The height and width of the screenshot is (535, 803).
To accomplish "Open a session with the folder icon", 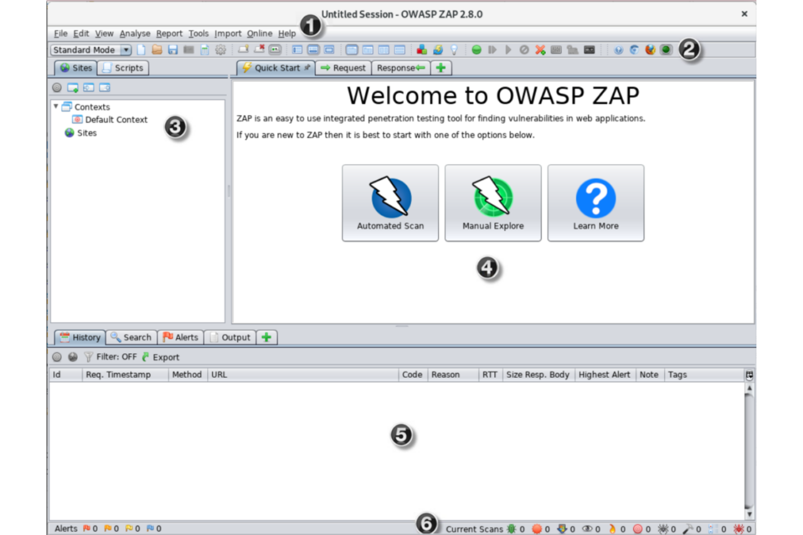I will [157, 50].
